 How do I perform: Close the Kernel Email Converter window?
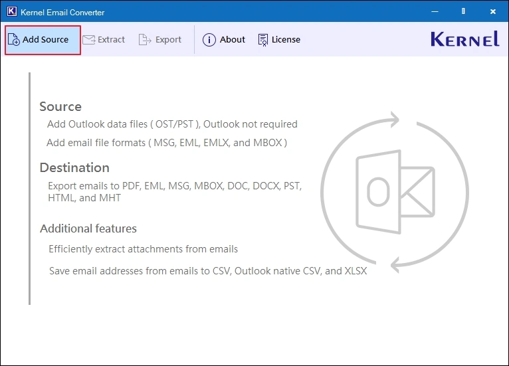[493, 12]
